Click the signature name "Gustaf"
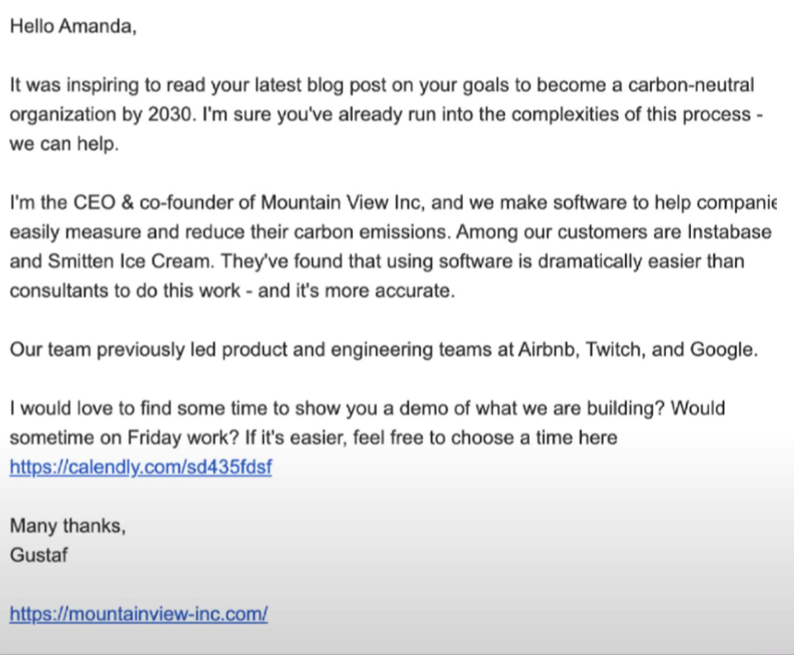The height and width of the screenshot is (655, 794). (39, 555)
